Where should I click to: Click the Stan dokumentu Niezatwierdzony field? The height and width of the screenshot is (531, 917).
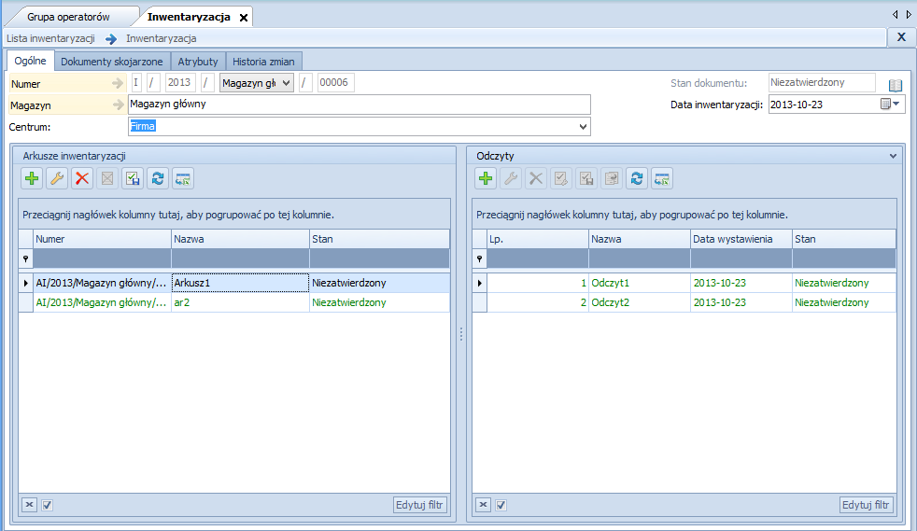pyautogui.click(x=822, y=82)
